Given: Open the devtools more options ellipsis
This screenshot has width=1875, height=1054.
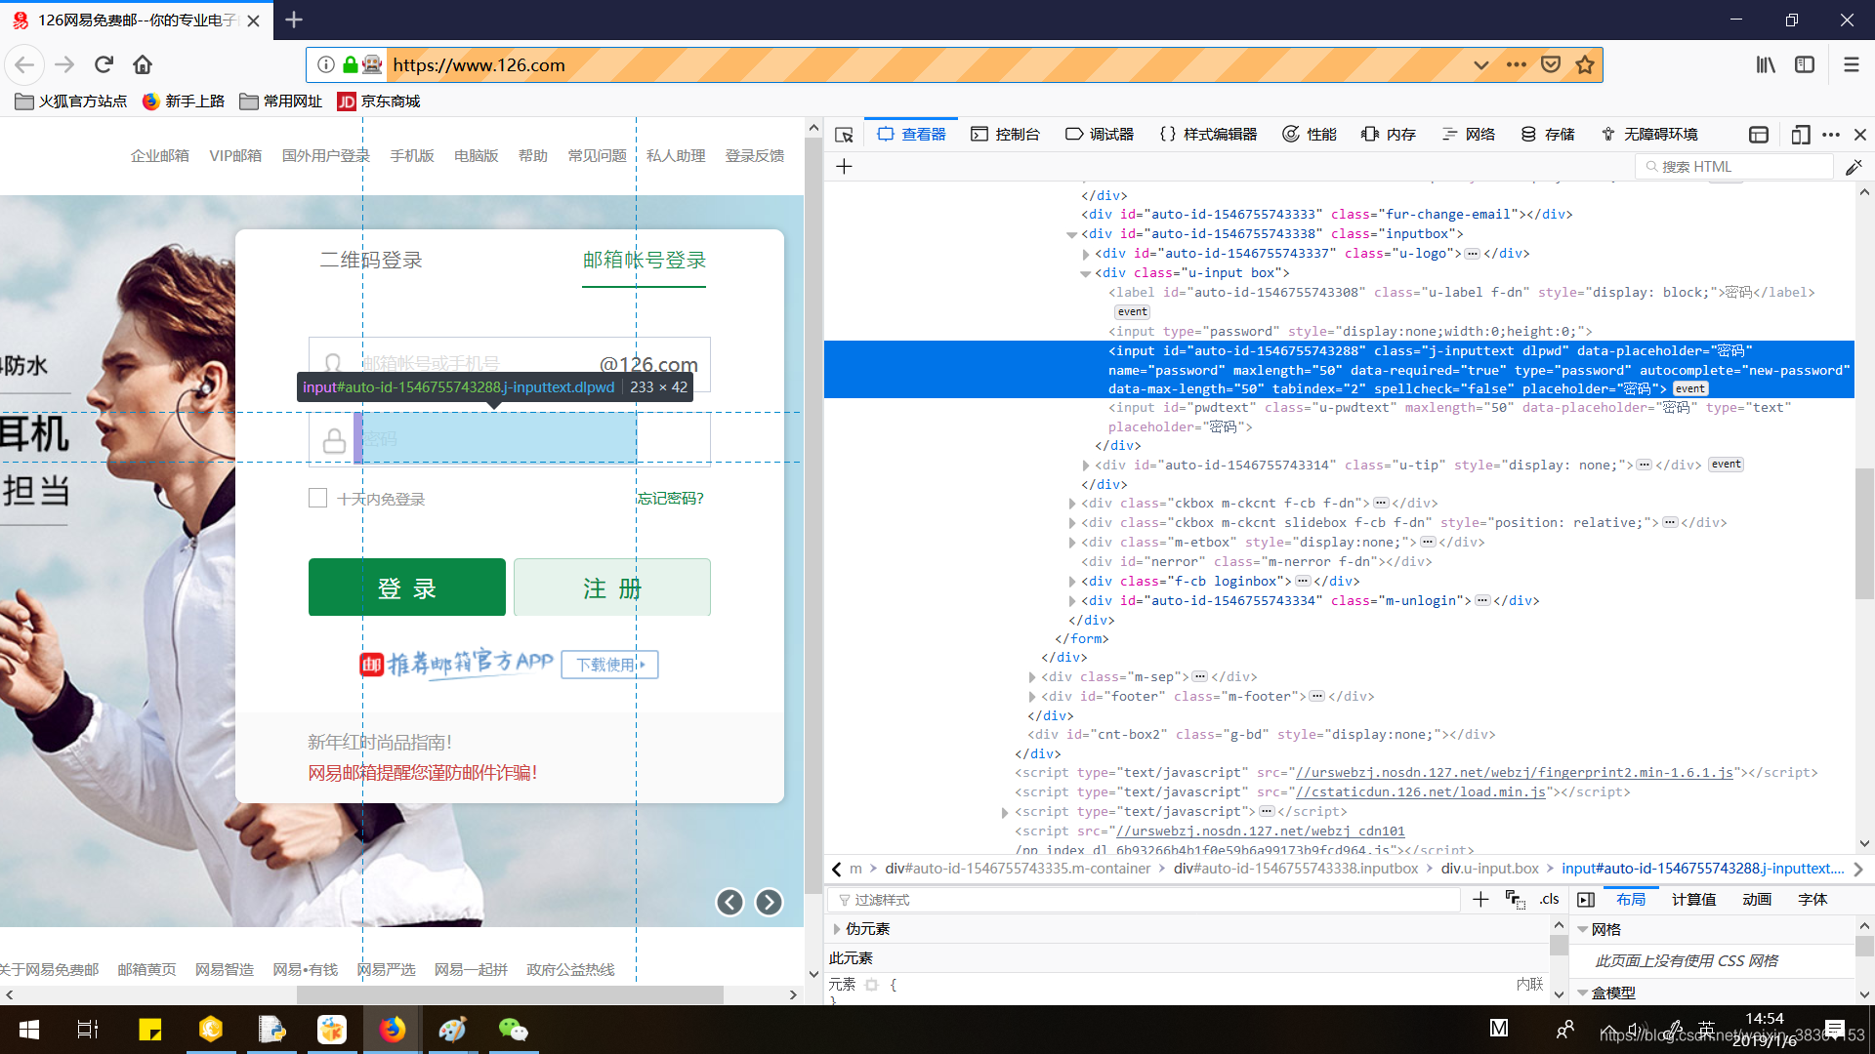Looking at the screenshot, I should coord(1831,135).
